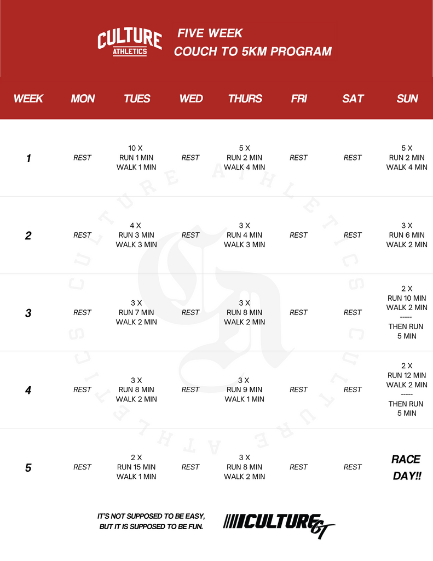Select the WEEK column header
Screen dimensions: 433x561
[28, 99]
